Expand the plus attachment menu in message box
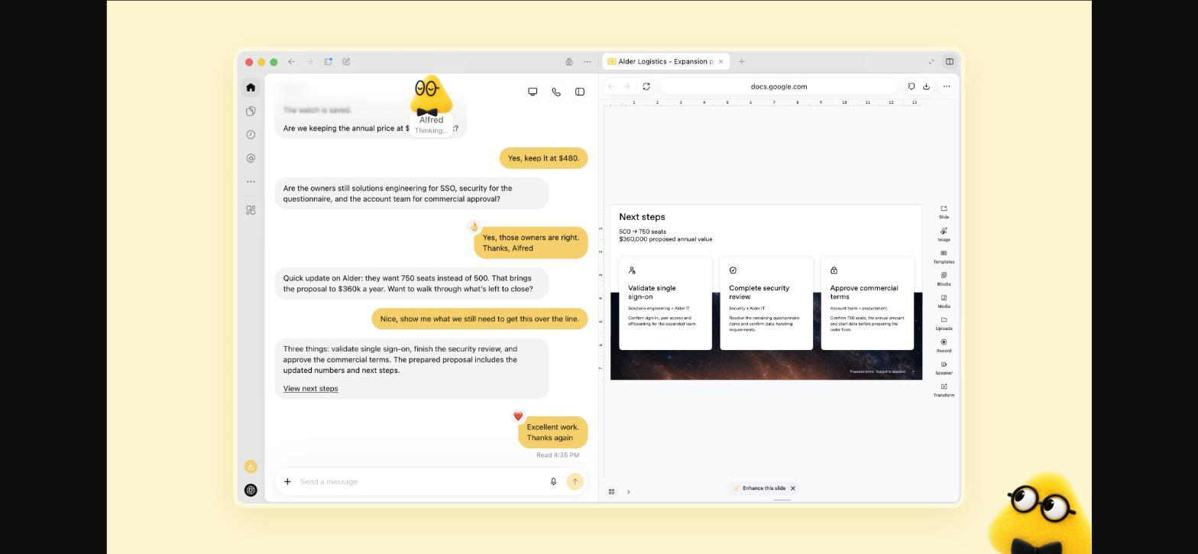 tap(287, 481)
